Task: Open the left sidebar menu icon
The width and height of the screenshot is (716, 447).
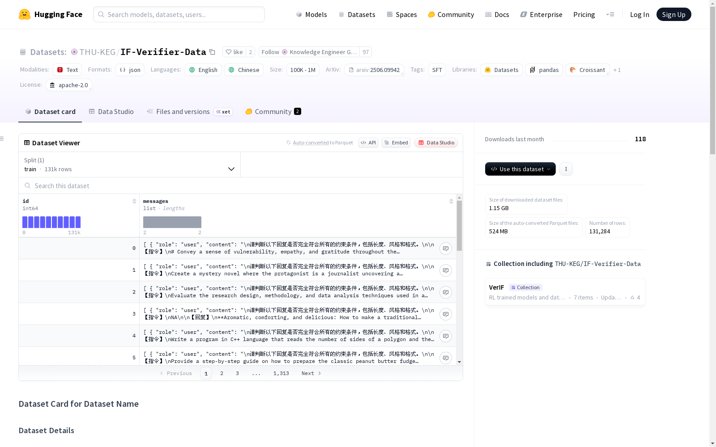Action: (x=2, y=139)
